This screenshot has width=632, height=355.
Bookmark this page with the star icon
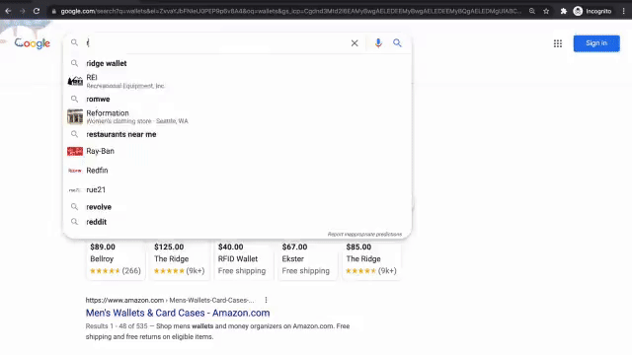click(546, 11)
